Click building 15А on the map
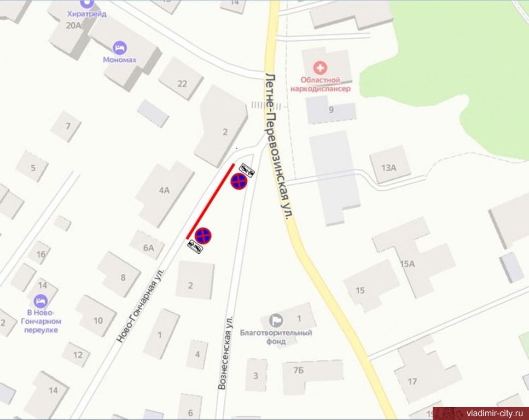 pyautogui.click(x=414, y=257)
